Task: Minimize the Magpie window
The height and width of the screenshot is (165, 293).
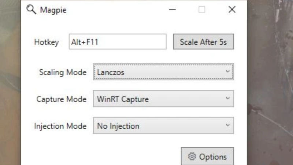Action: click(x=172, y=10)
